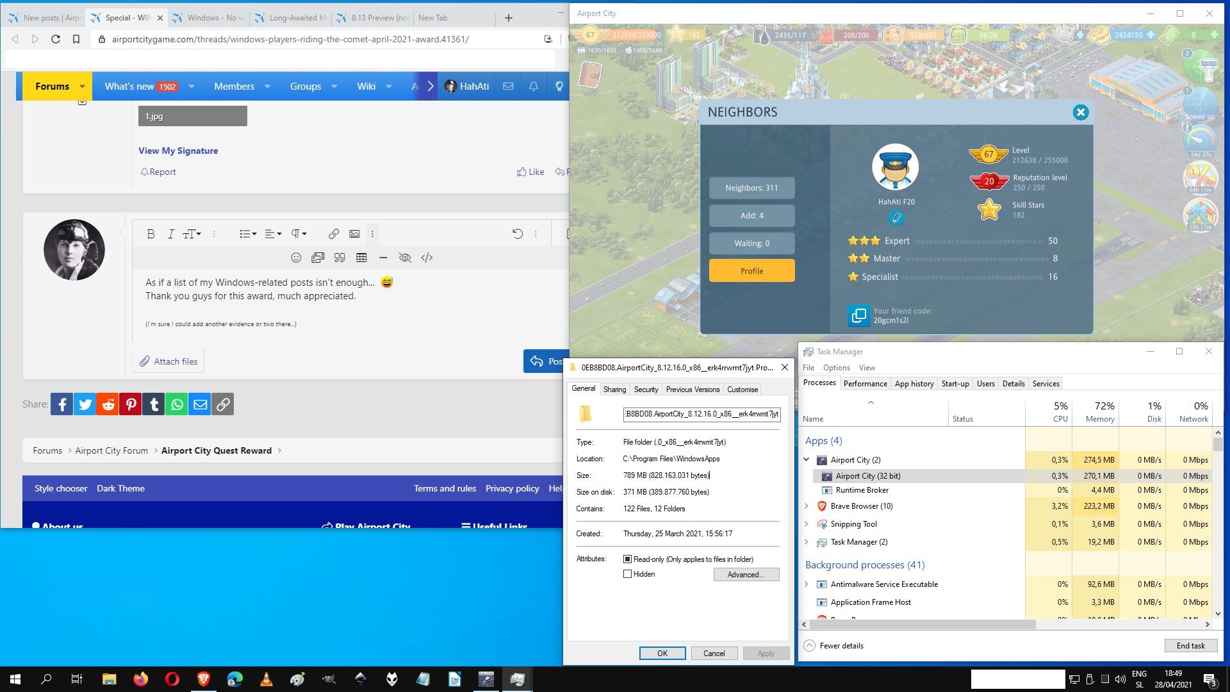The height and width of the screenshot is (692, 1230).
Task: Copy thread link via chain share icon
Action: click(x=223, y=404)
